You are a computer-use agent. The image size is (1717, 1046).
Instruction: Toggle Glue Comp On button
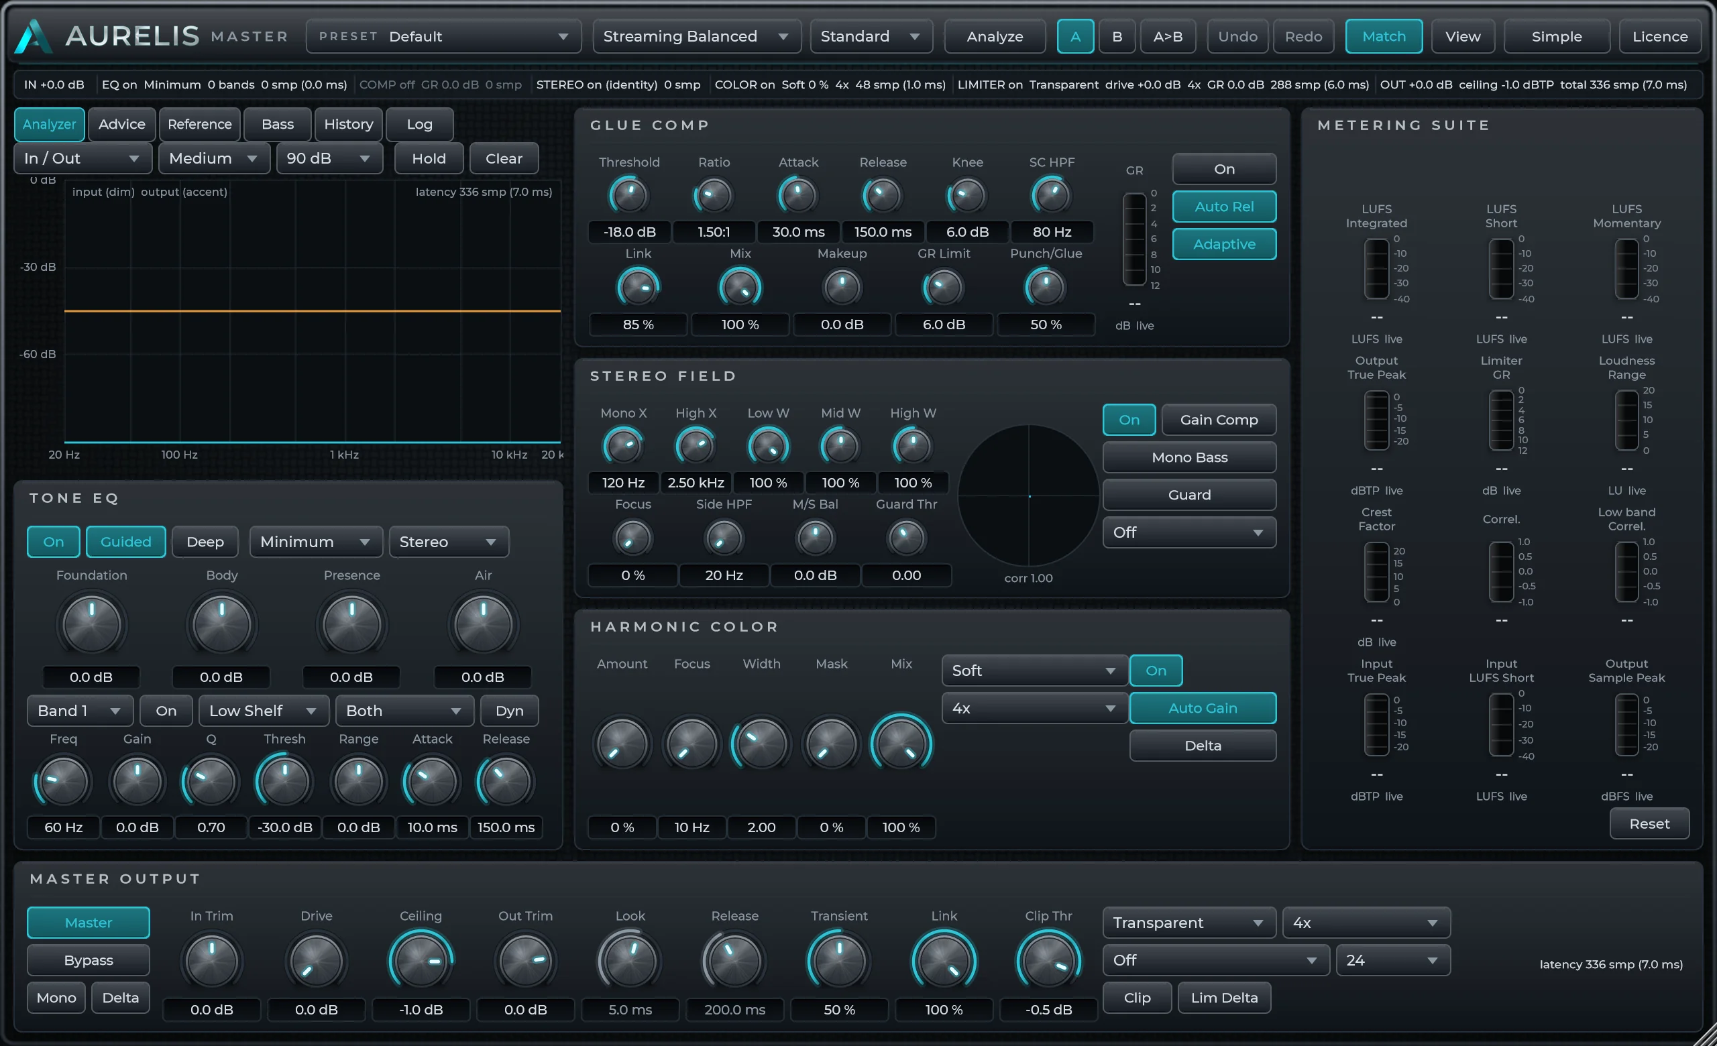1223,168
